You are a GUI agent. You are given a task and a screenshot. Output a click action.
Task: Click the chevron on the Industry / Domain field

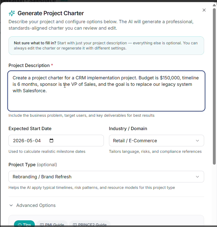(x=197, y=141)
